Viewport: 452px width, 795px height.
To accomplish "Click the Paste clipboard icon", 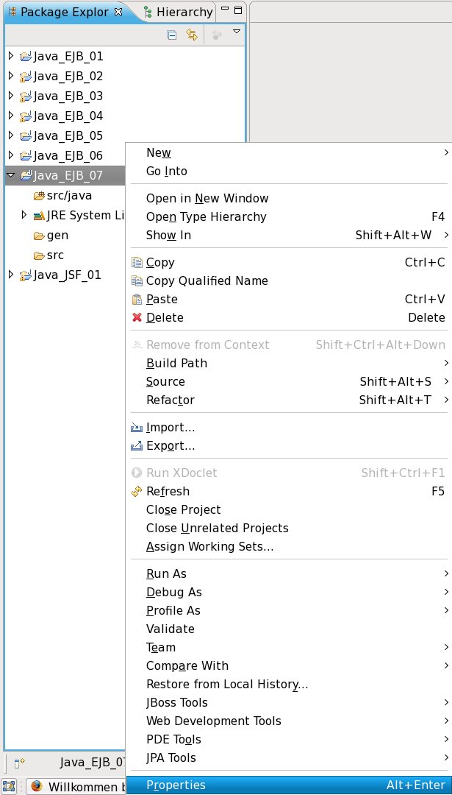I will click(136, 300).
